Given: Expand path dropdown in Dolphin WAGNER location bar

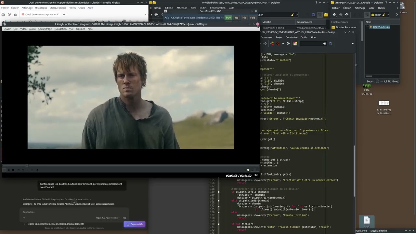Looking at the screenshot, I should pos(296,15).
